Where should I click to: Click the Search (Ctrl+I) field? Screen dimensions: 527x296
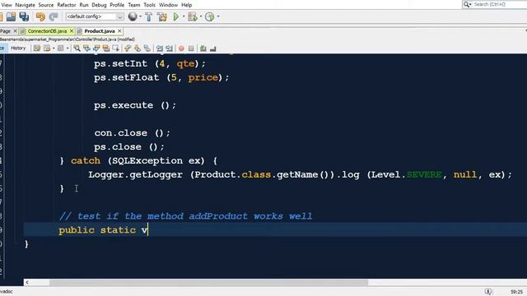point(500,4)
